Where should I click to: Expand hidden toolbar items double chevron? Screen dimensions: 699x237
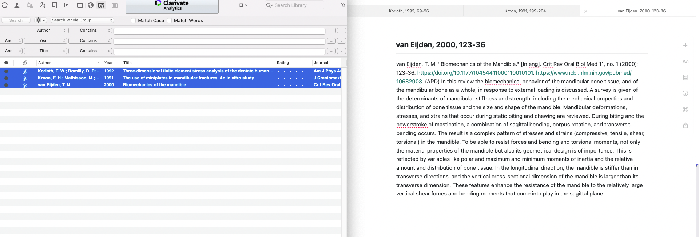pyautogui.click(x=343, y=5)
